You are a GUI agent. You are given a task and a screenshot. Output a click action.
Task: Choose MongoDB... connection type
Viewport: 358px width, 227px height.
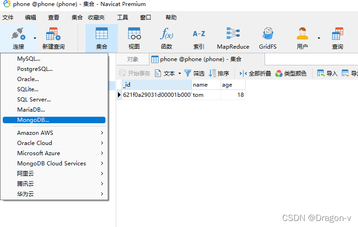[x=54, y=120]
